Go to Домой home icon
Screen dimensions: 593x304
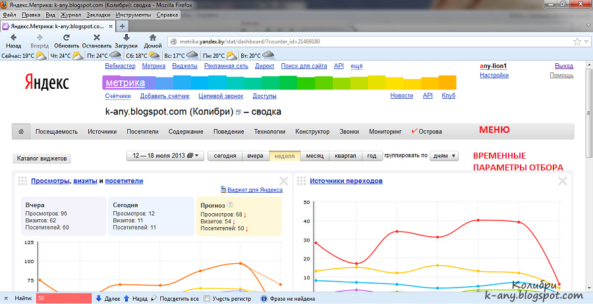[153, 38]
